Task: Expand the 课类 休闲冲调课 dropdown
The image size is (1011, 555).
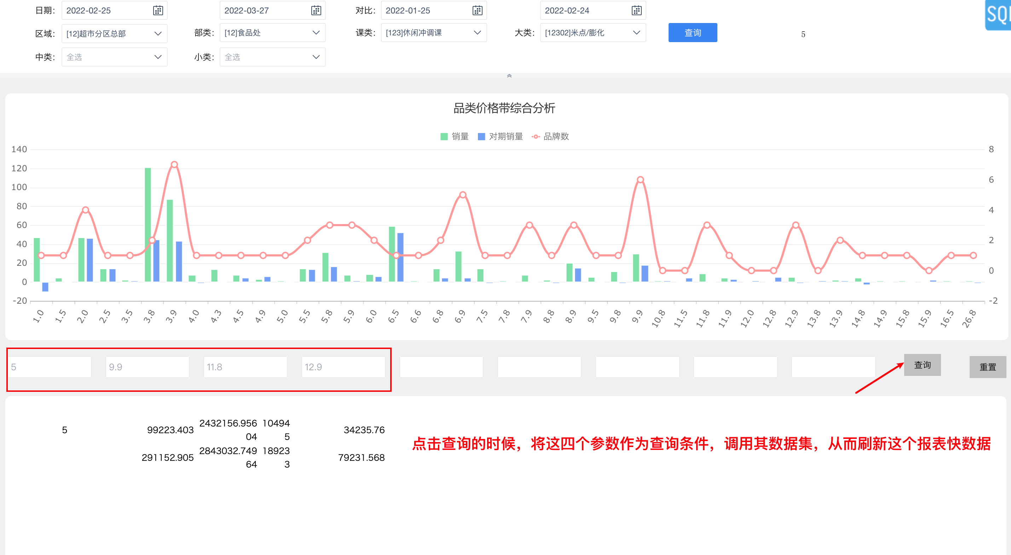Action: [x=434, y=33]
